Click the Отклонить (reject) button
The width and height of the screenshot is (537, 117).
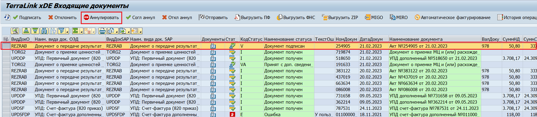click(x=63, y=18)
